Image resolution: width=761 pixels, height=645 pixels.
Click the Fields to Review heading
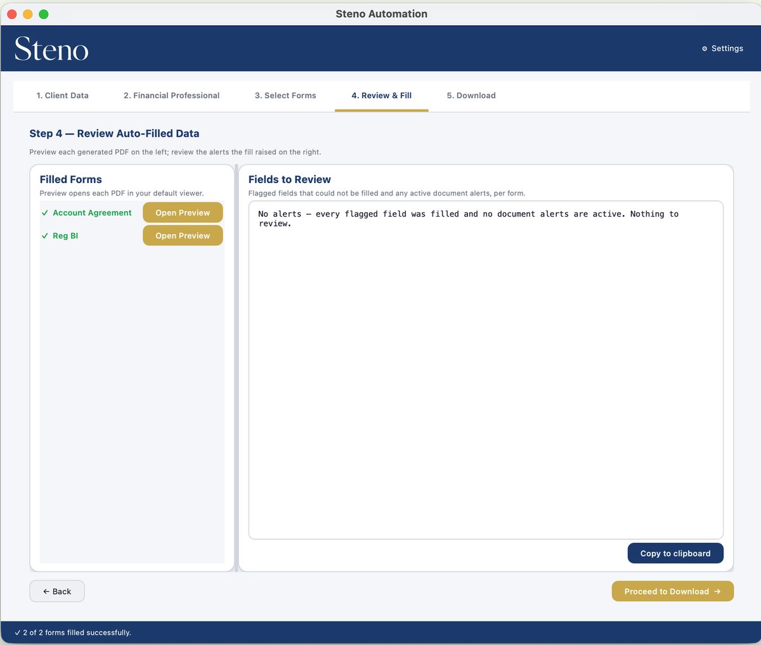point(290,179)
